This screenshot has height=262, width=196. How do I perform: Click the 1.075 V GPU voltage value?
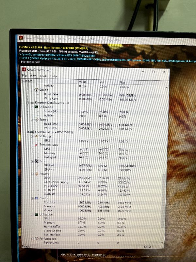(84, 141)
